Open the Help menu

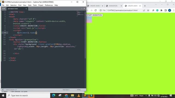pyautogui.click(x=56, y=5)
